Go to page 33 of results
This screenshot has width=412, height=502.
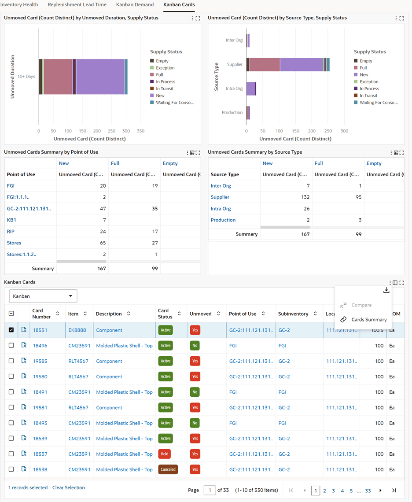[368, 491]
